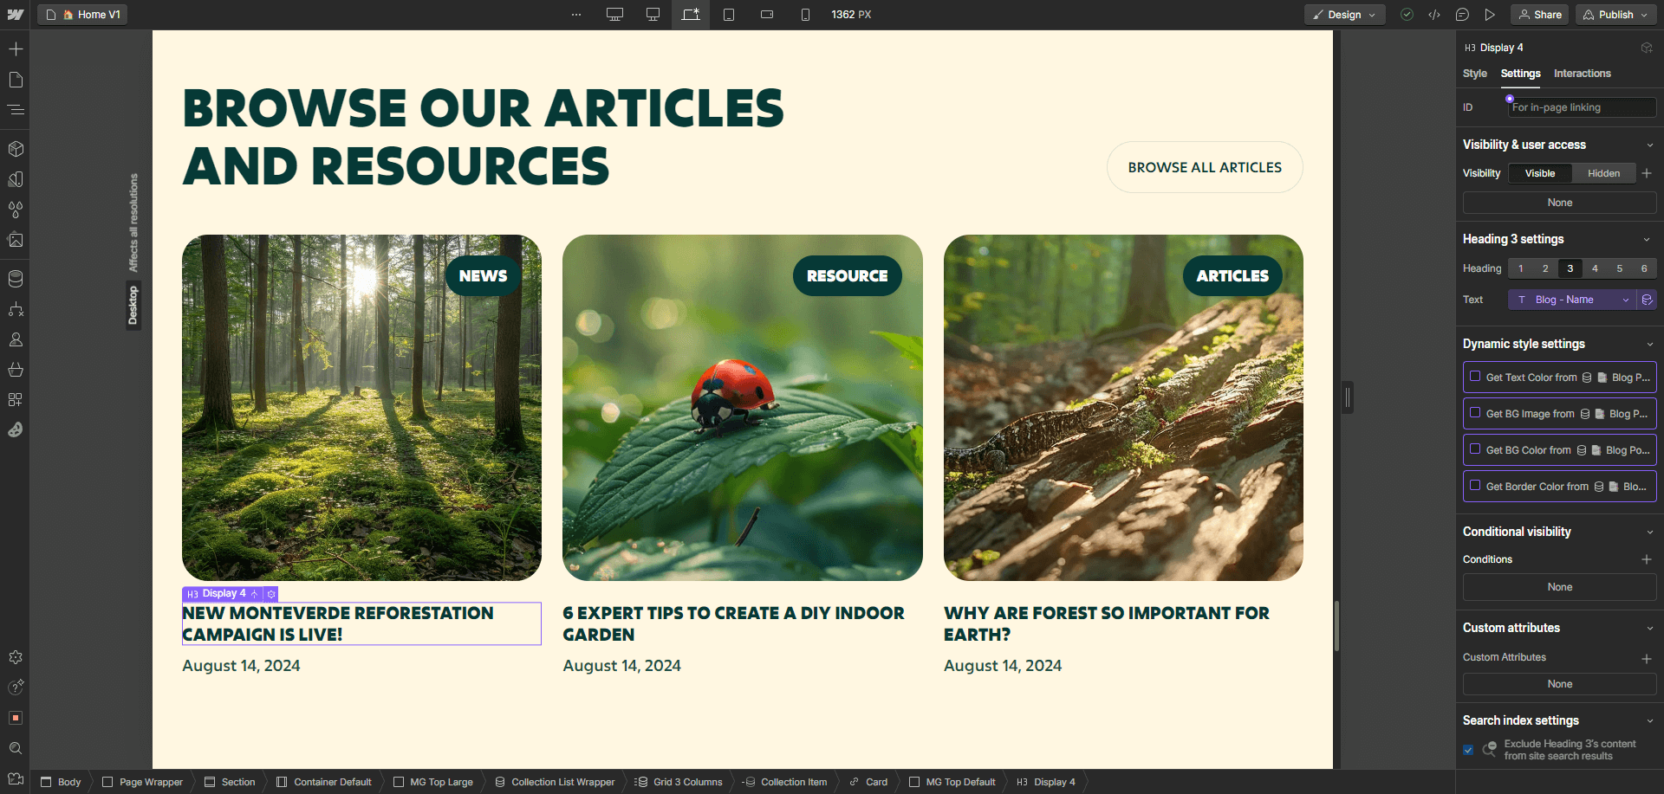Image resolution: width=1664 pixels, height=794 pixels.
Task: Uncheck Exclude Heading 3's content from search results
Action: tap(1468, 750)
